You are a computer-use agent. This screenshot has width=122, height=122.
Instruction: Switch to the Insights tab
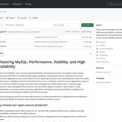tap(34, 18)
